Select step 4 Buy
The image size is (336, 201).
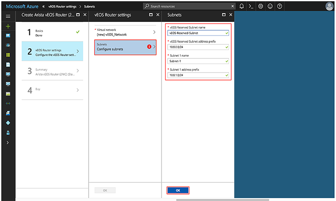click(52, 90)
